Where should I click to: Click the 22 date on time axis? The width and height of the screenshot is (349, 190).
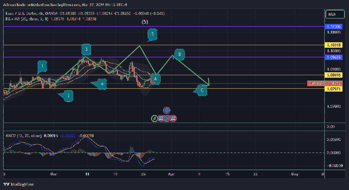point(256,174)
